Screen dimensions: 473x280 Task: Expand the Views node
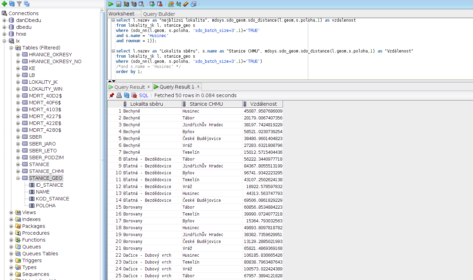click(x=11, y=212)
